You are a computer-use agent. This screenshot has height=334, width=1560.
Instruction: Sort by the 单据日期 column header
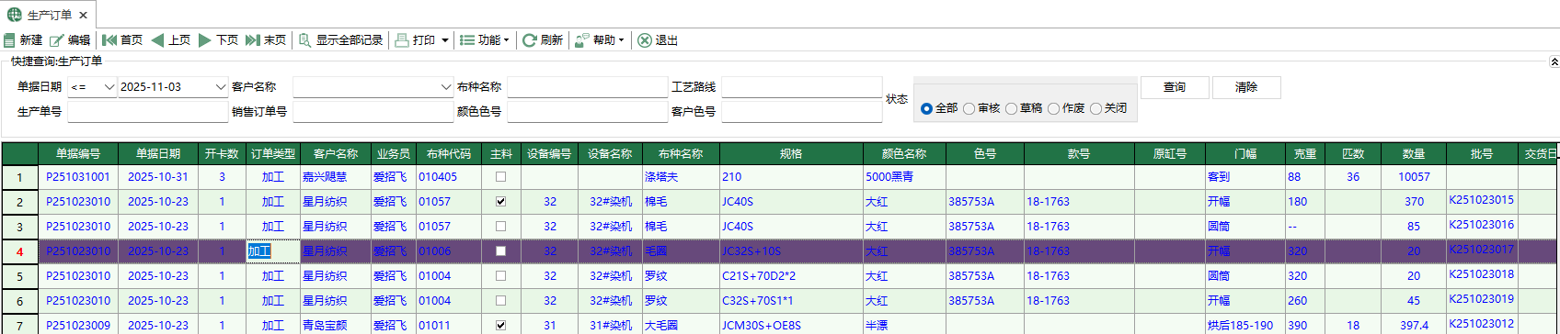158,153
